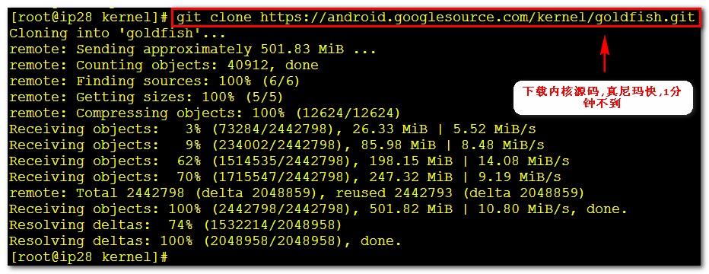Click the "Compressing objects: 100%" line
The height and width of the screenshot is (274, 709).
coord(205,113)
